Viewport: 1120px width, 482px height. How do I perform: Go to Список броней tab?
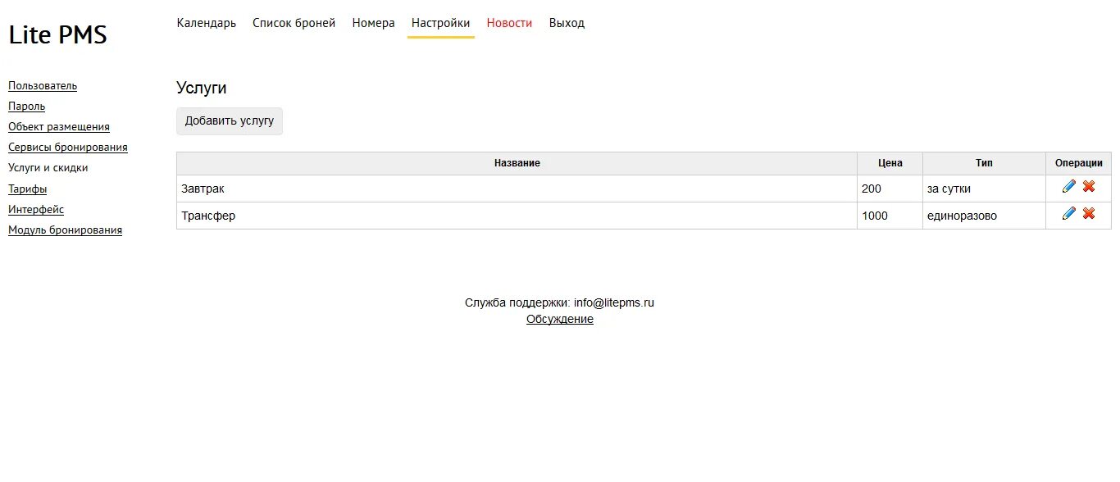coord(294,23)
